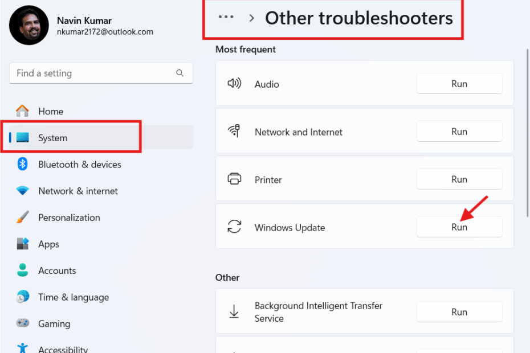Open Network & internet settings
This screenshot has height=353, width=530.
[x=101, y=191]
